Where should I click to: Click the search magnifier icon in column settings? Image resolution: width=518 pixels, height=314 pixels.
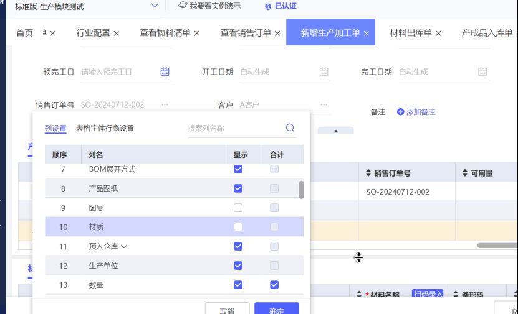point(290,128)
